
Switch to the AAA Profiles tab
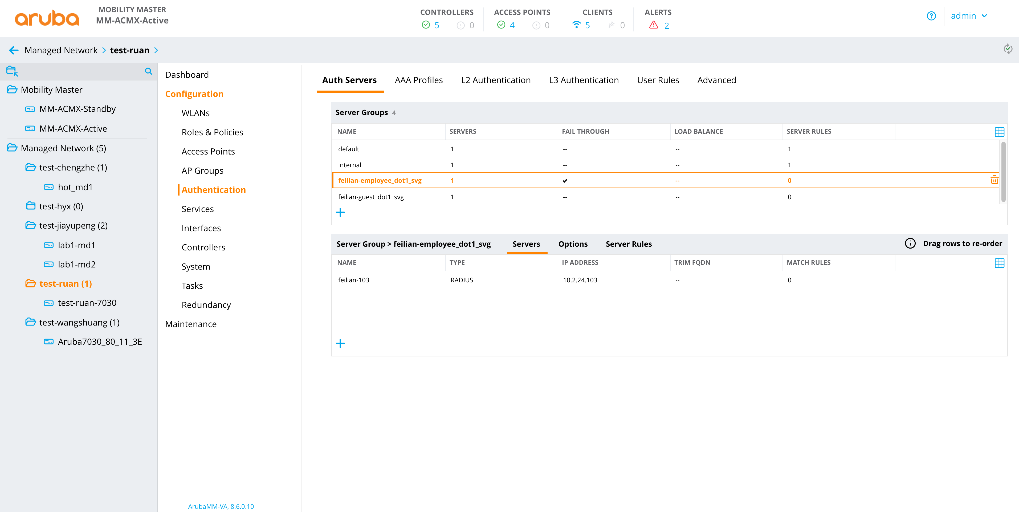click(x=418, y=80)
